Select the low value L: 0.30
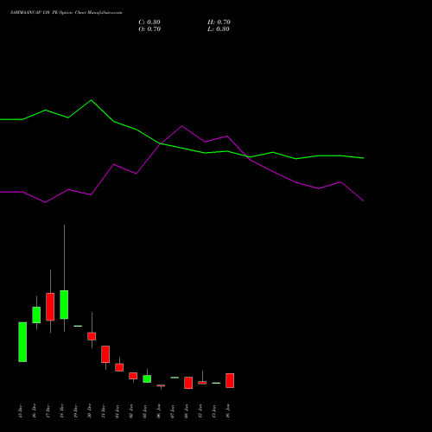432x432 pixels. click(x=219, y=29)
